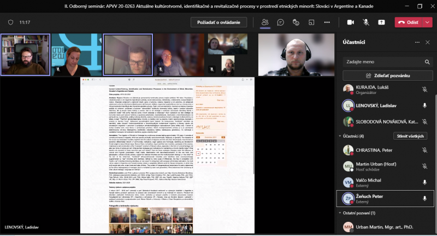Toggle the microphone mute button
This screenshot has height=236, width=437.
(x=366, y=22)
